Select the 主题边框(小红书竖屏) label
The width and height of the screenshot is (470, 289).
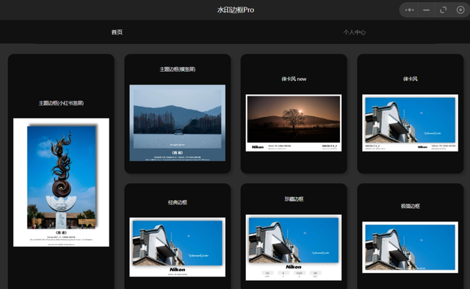(61, 103)
